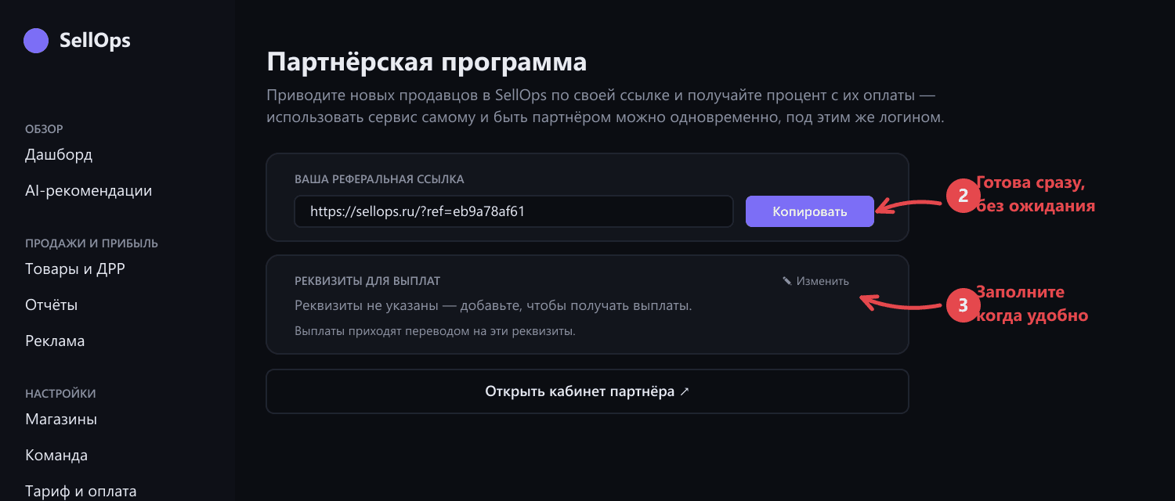Click the ОБЗОР sidebar section header

[x=44, y=129]
